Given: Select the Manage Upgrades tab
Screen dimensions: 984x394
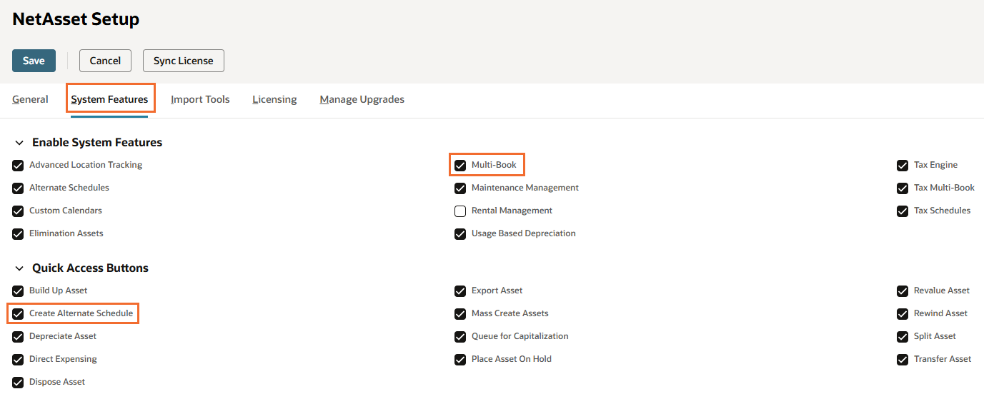Looking at the screenshot, I should pyautogui.click(x=362, y=99).
